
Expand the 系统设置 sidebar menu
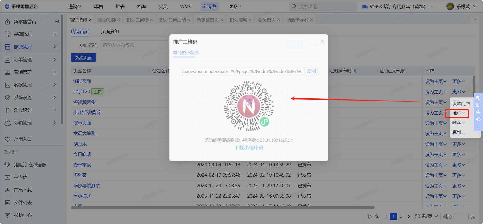pyautogui.click(x=55, y=97)
